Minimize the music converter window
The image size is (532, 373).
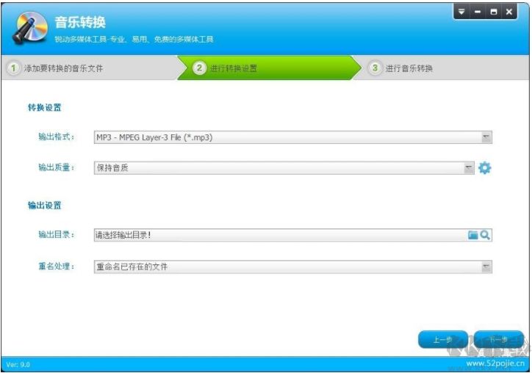478,12
